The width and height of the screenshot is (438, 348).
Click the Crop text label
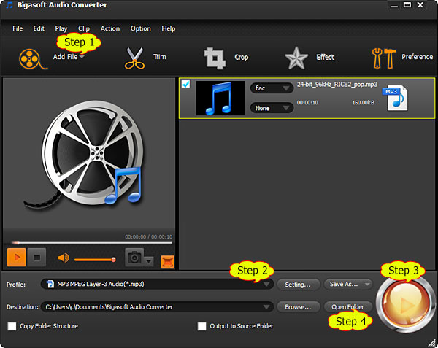[x=242, y=57]
